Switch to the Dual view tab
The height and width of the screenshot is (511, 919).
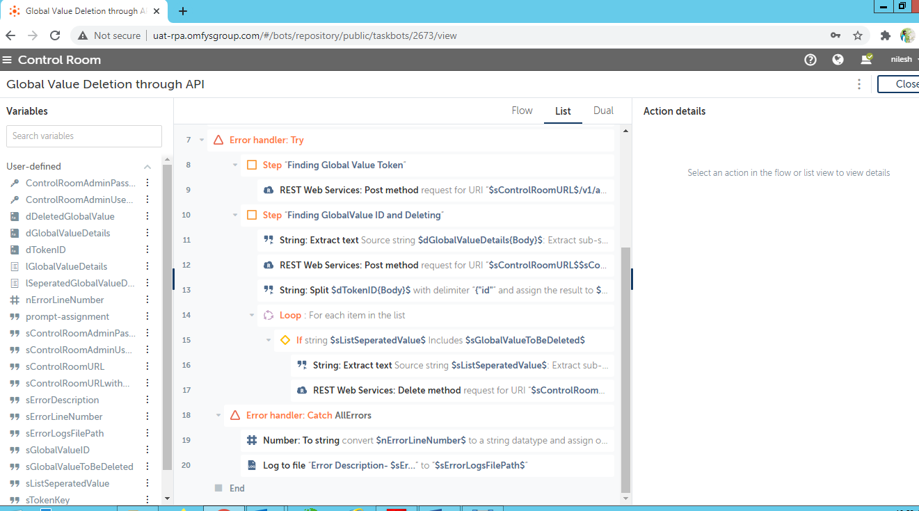tap(603, 111)
